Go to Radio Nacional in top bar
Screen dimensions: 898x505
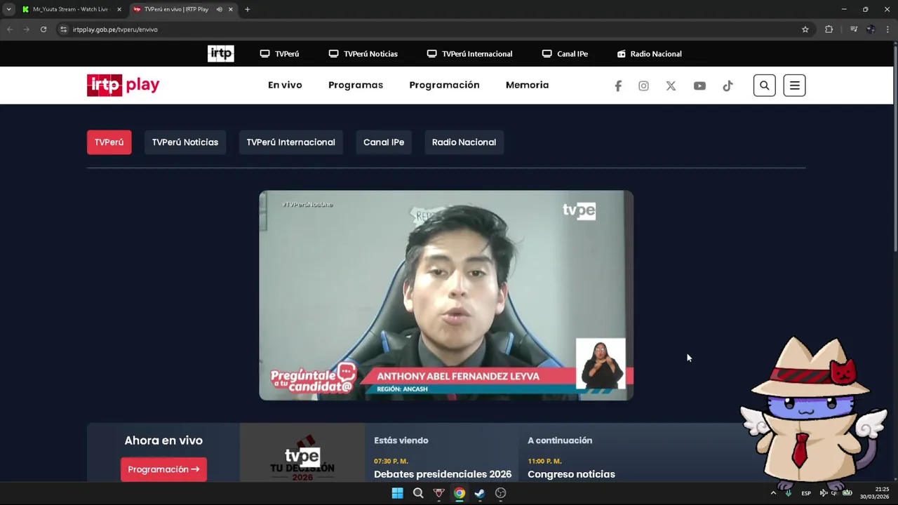click(649, 54)
